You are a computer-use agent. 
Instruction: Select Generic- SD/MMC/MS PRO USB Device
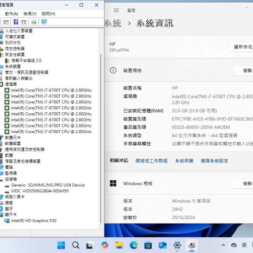[48, 185]
